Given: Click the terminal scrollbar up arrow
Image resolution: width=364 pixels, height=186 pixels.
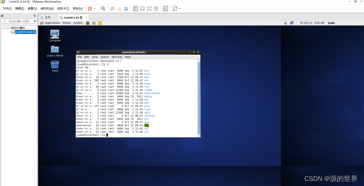Looking at the screenshot, I should coord(199,61).
